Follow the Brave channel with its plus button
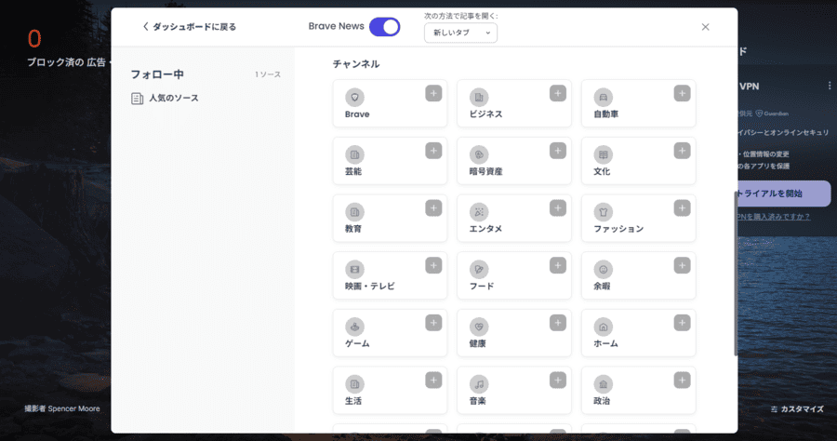 click(x=433, y=93)
